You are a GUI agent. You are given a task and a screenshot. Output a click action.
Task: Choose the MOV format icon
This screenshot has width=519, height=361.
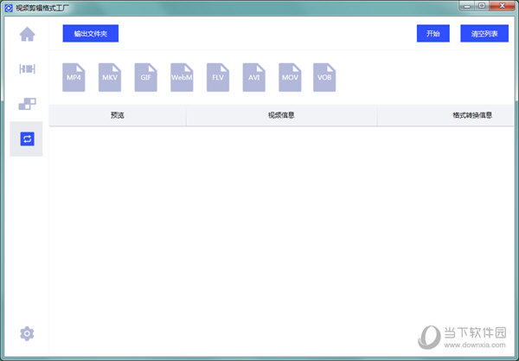[x=289, y=77]
